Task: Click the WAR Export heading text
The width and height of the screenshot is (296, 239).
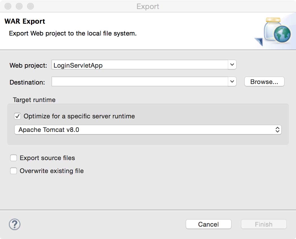Action: point(25,21)
